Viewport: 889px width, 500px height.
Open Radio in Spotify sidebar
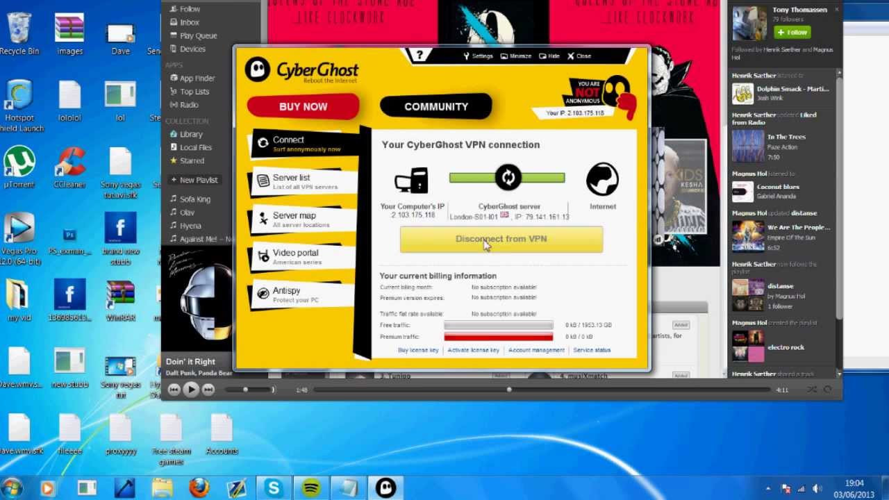click(x=184, y=105)
